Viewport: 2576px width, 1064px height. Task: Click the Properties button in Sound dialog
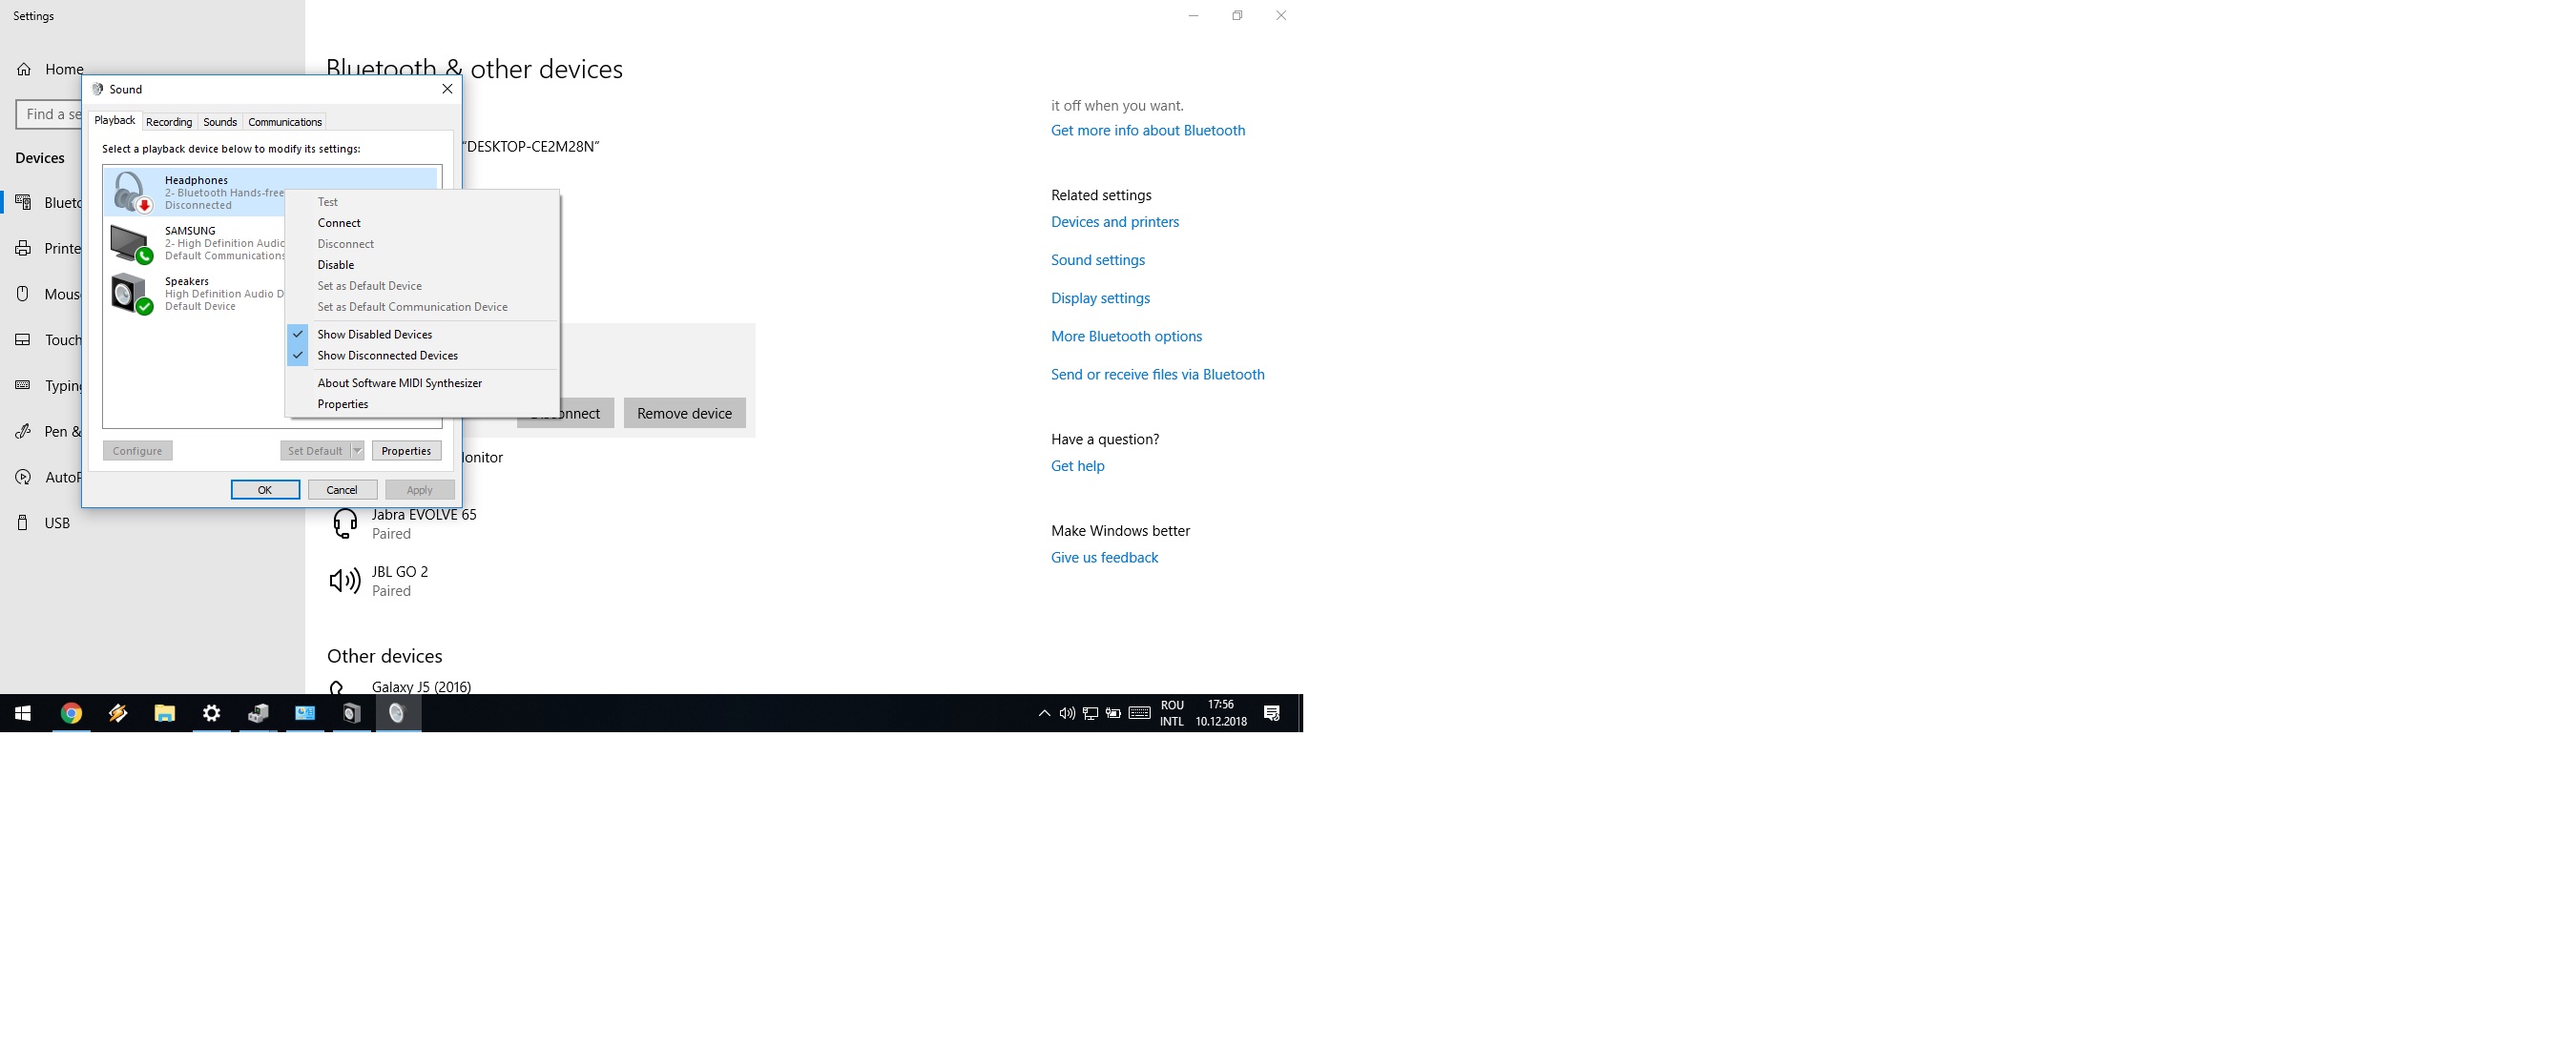405,450
